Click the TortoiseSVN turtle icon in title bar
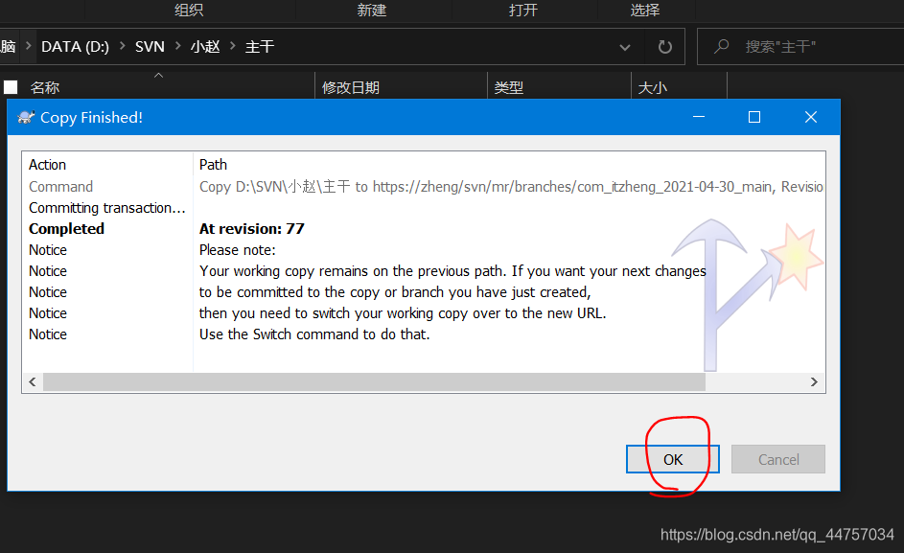904x553 pixels. click(26, 118)
